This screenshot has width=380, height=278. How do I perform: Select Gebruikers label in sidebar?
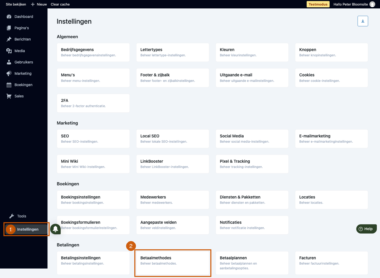(24, 62)
